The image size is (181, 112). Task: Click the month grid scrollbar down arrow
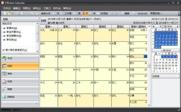[x=149, y=105]
